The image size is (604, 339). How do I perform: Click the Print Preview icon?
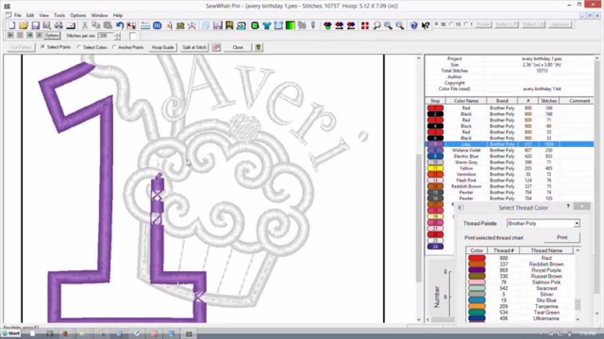[47, 25]
